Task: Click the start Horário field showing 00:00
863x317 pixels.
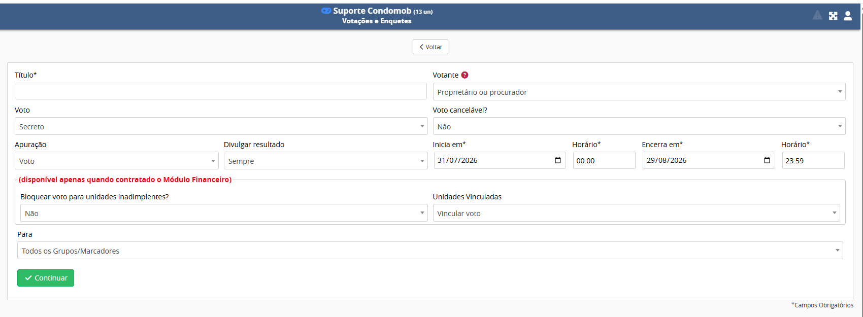Action: click(x=604, y=160)
